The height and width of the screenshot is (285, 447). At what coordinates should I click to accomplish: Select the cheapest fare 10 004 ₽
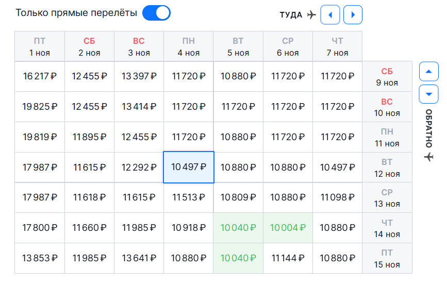coord(288,228)
